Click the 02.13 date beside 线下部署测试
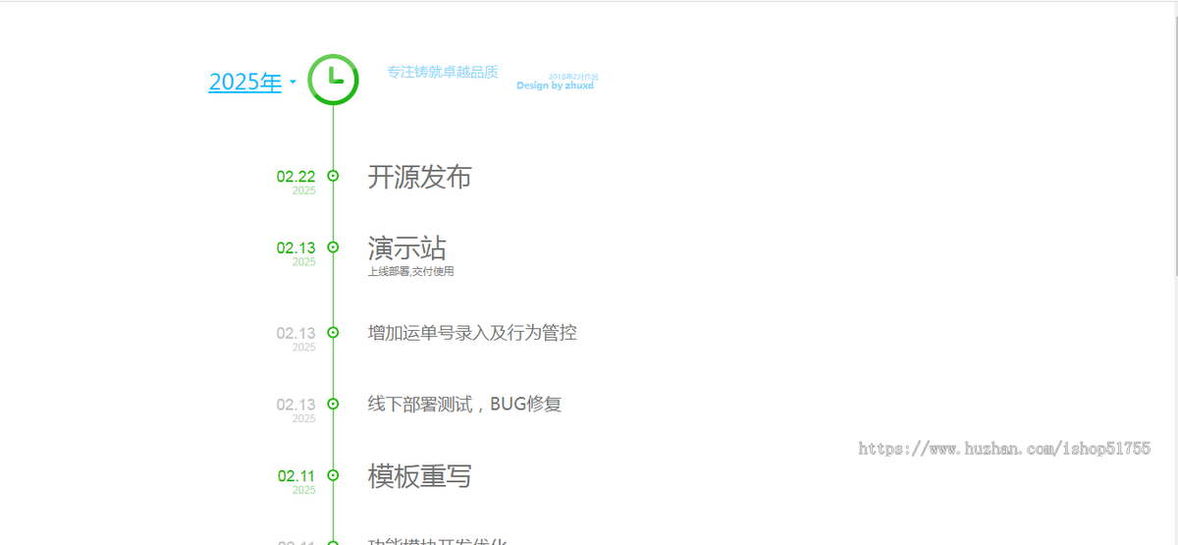The width and height of the screenshot is (1178, 545). tap(296, 405)
